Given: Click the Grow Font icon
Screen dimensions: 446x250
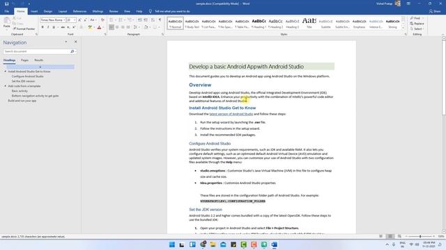Looking at the screenshot, I should (79, 20).
